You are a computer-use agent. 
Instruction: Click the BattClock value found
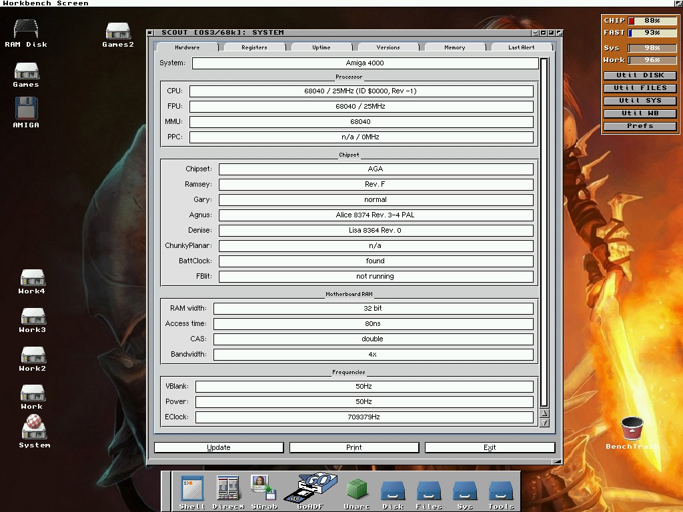(376, 261)
